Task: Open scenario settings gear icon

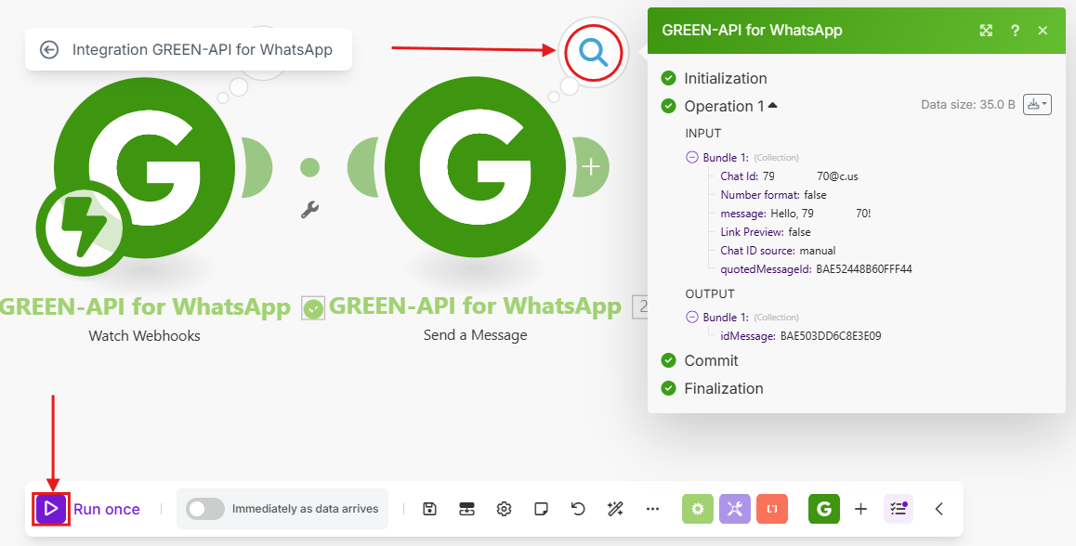Action: point(504,509)
